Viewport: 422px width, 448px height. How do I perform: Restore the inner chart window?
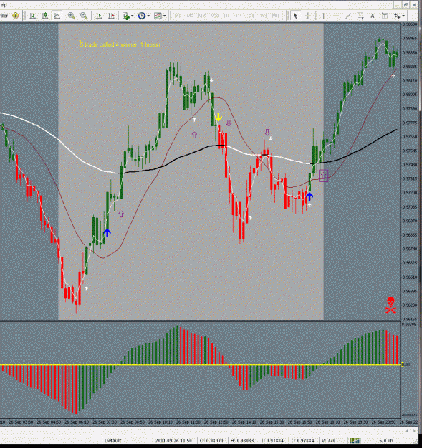[x=406, y=5]
